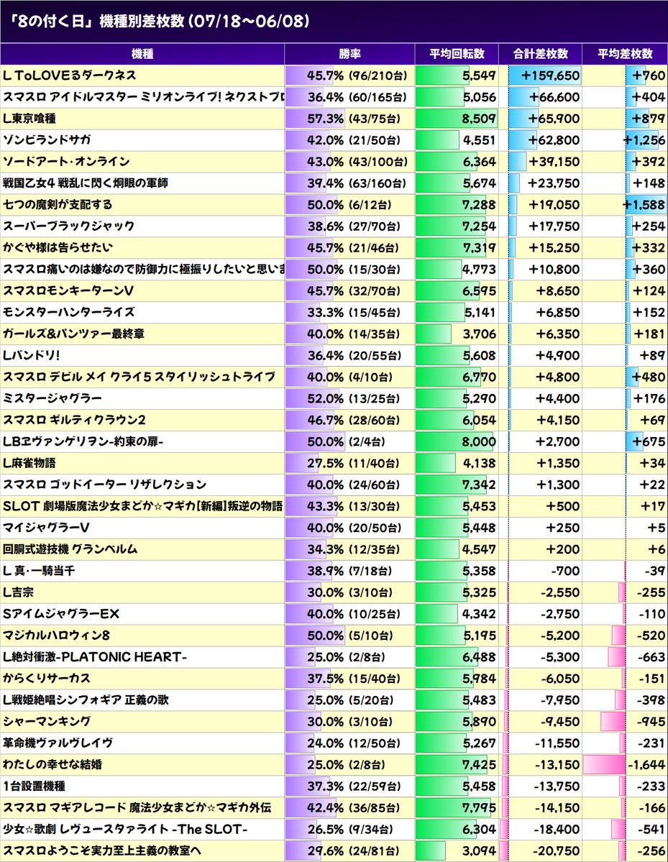Image resolution: width=668 pixels, height=862 pixels.
Task: Click win rate 45.7% (96/210台)
Action: click(357, 75)
